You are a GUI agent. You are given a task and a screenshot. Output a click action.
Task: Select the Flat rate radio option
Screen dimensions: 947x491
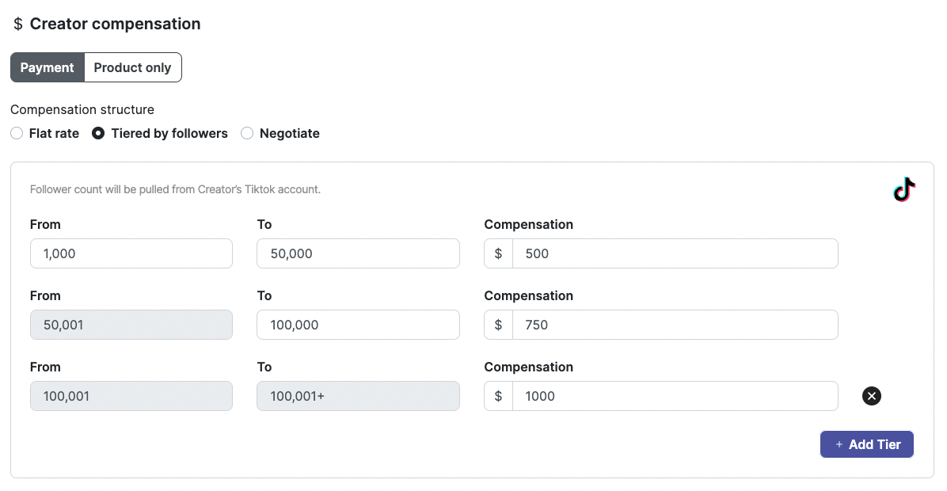pos(17,134)
